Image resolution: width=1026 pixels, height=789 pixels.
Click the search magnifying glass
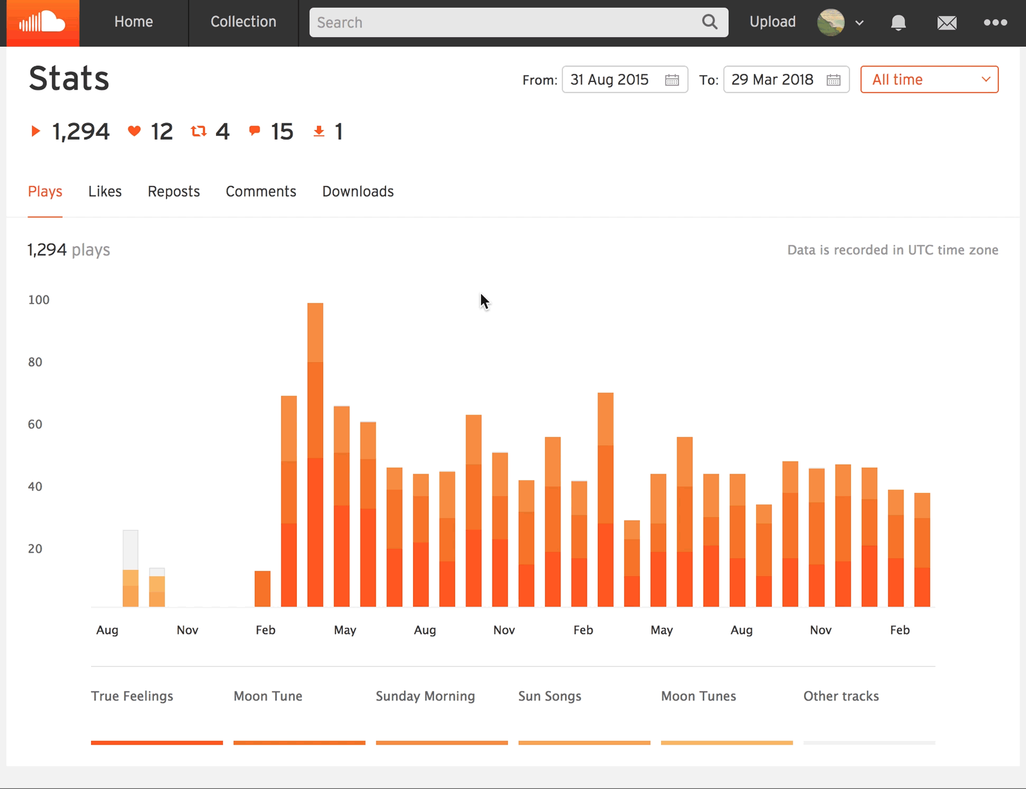tap(709, 22)
